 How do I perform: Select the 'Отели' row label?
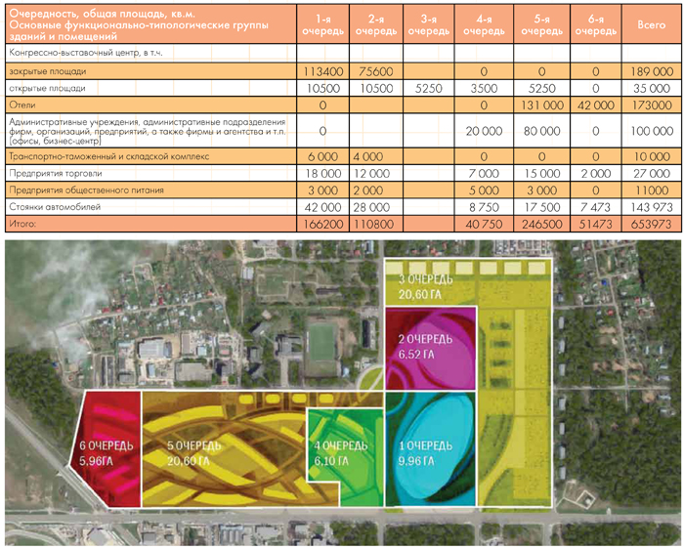pos(22,105)
